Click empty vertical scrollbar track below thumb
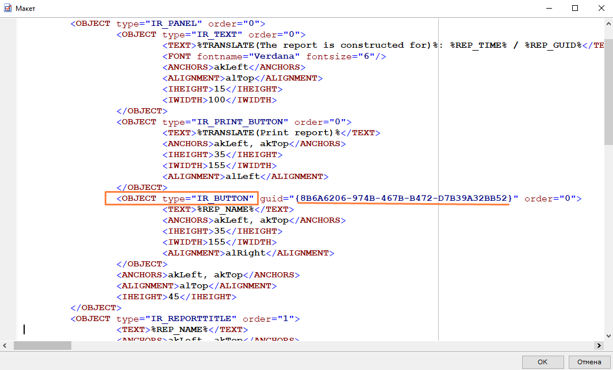 coord(608,242)
